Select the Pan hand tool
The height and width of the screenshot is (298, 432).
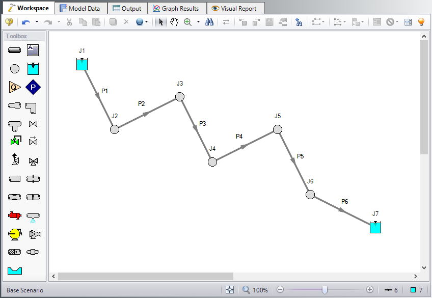[x=174, y=22]
